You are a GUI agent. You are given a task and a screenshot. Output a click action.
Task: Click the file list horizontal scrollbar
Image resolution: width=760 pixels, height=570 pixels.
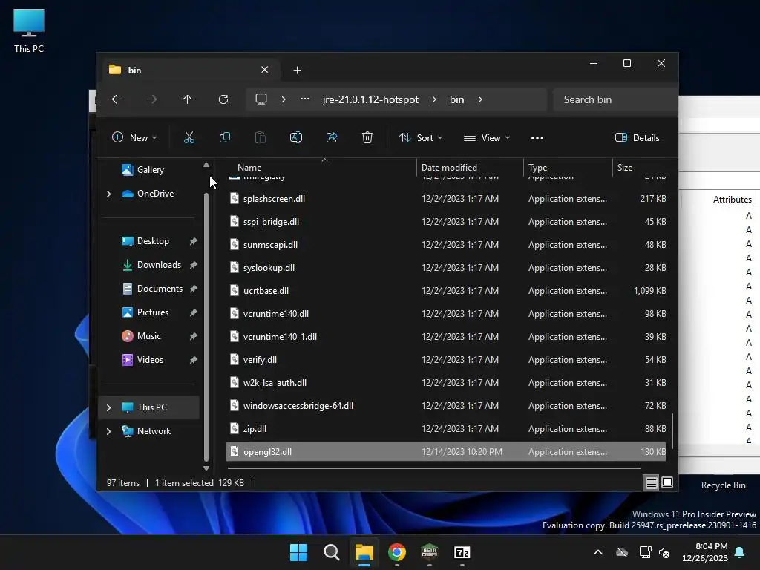[x=433, y=468]
